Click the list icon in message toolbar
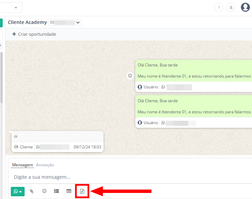 point(56,191)
